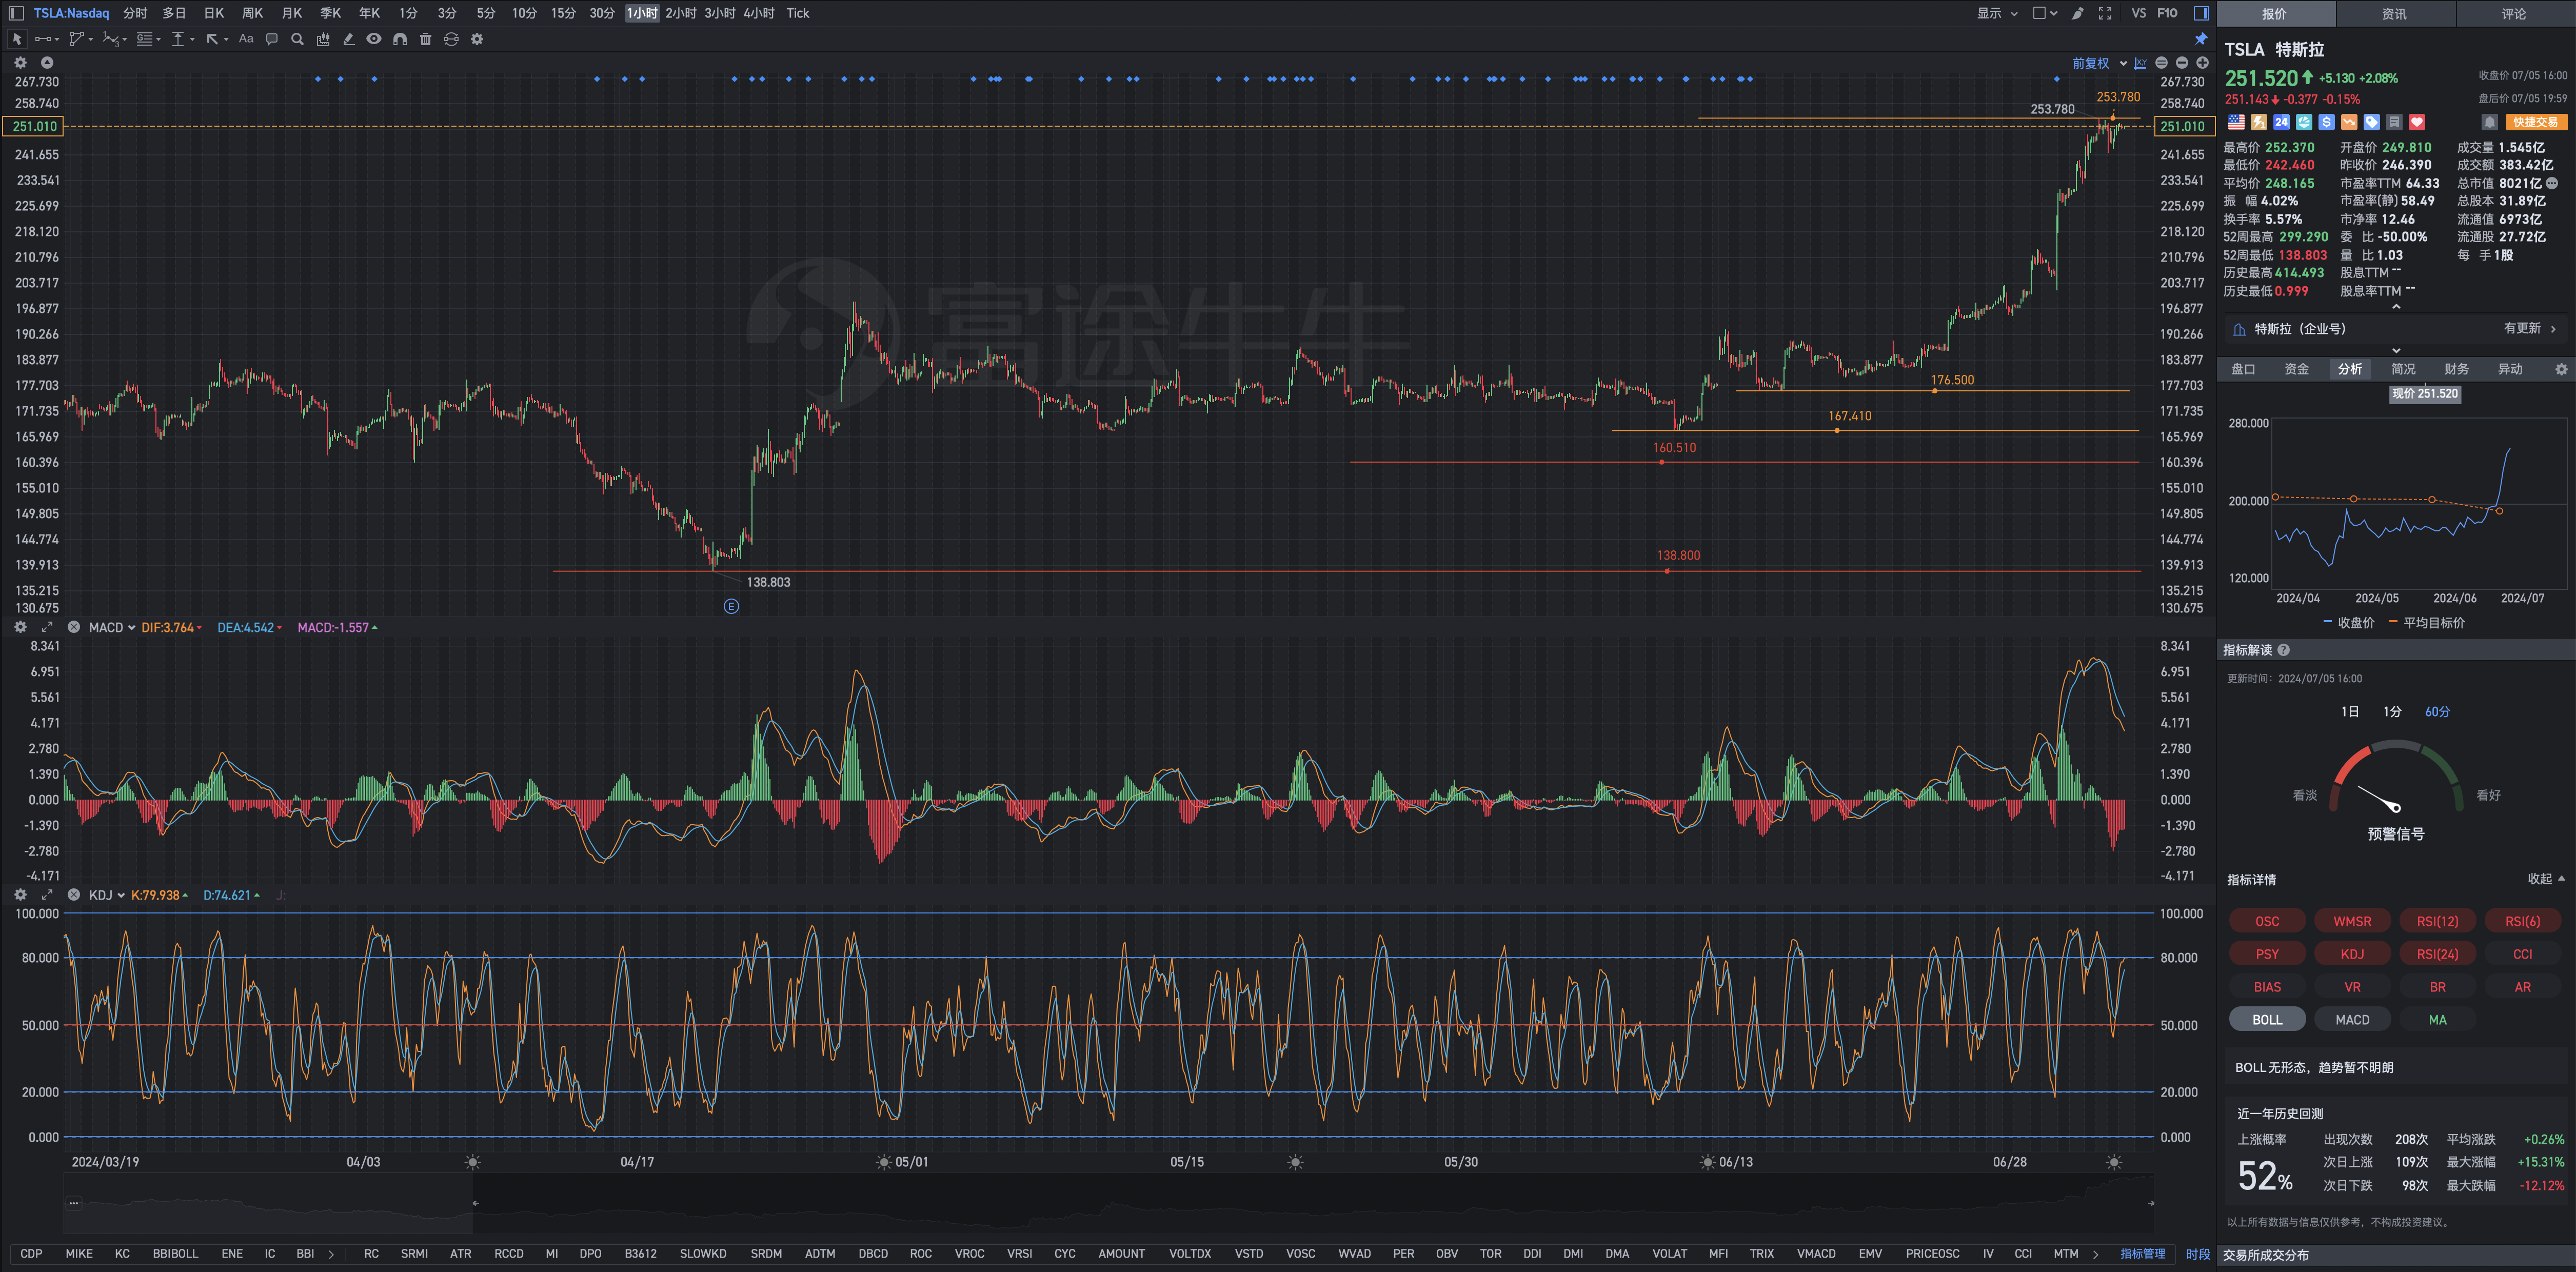The width and height of the screenshot is (2576, 1272).
Task: Open main chart settings gear
Action: tap(20, 62)
